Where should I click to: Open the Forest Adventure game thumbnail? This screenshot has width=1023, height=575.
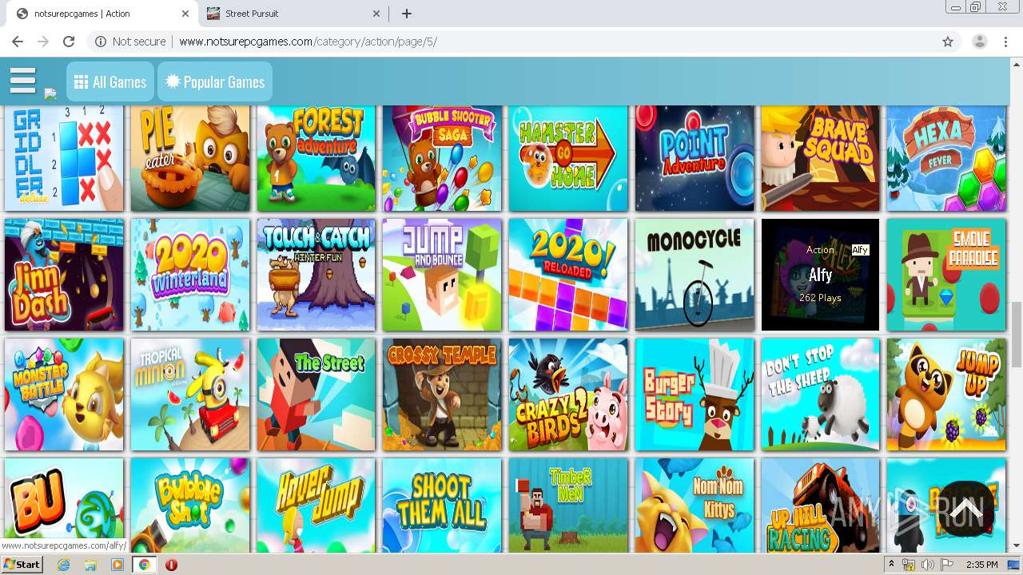pyautogui.click(x=316, y=158)
